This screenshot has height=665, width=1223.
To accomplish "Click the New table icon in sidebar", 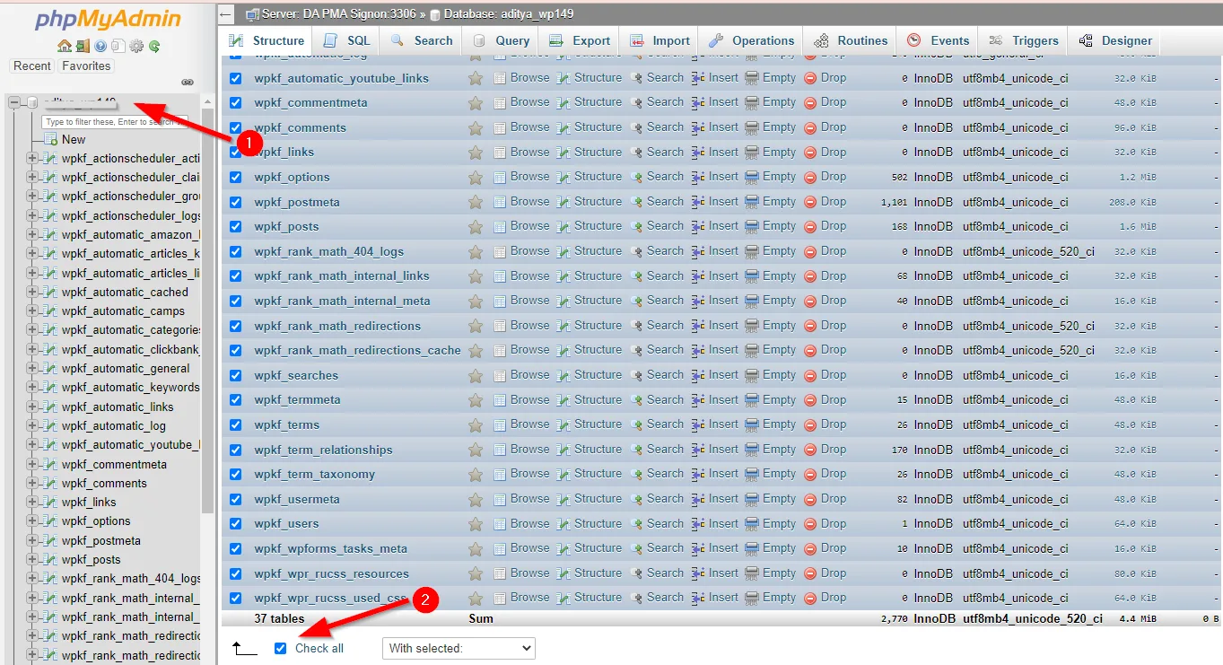I will 51,139.
